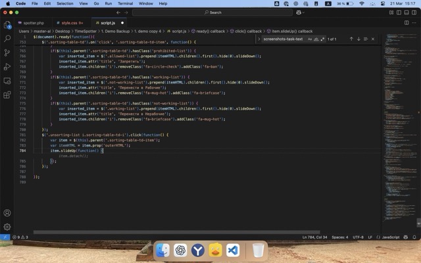Open the Manage gear icon
The image size is (421, 263).
coord(7,227)
